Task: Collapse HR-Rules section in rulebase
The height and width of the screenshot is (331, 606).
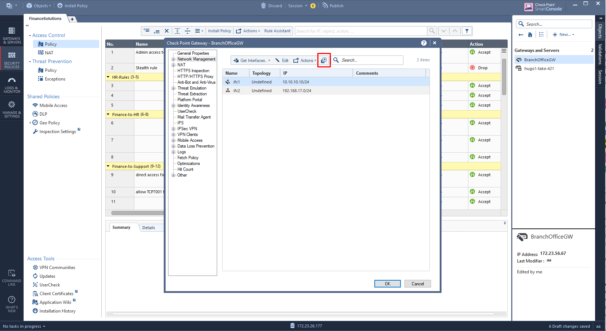Action: (x=108, y=77)
